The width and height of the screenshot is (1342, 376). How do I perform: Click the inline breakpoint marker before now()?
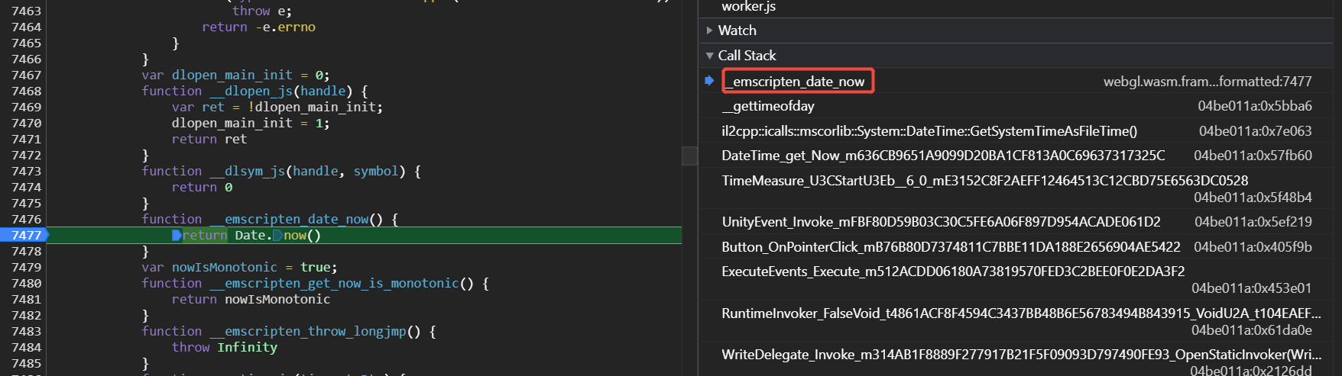click(x=277, y=236)
